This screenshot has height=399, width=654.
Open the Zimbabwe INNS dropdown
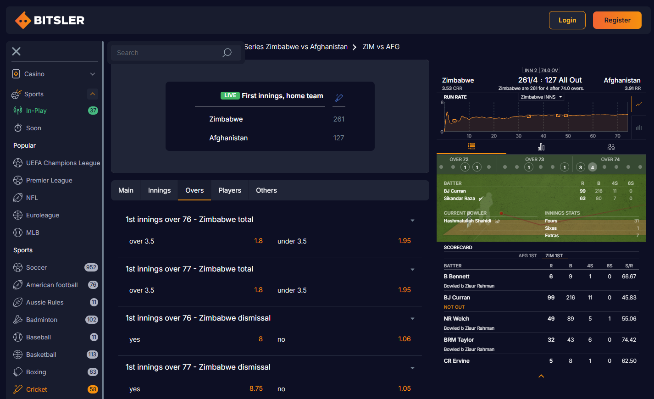pyautogui.click(x=541, y=97)
